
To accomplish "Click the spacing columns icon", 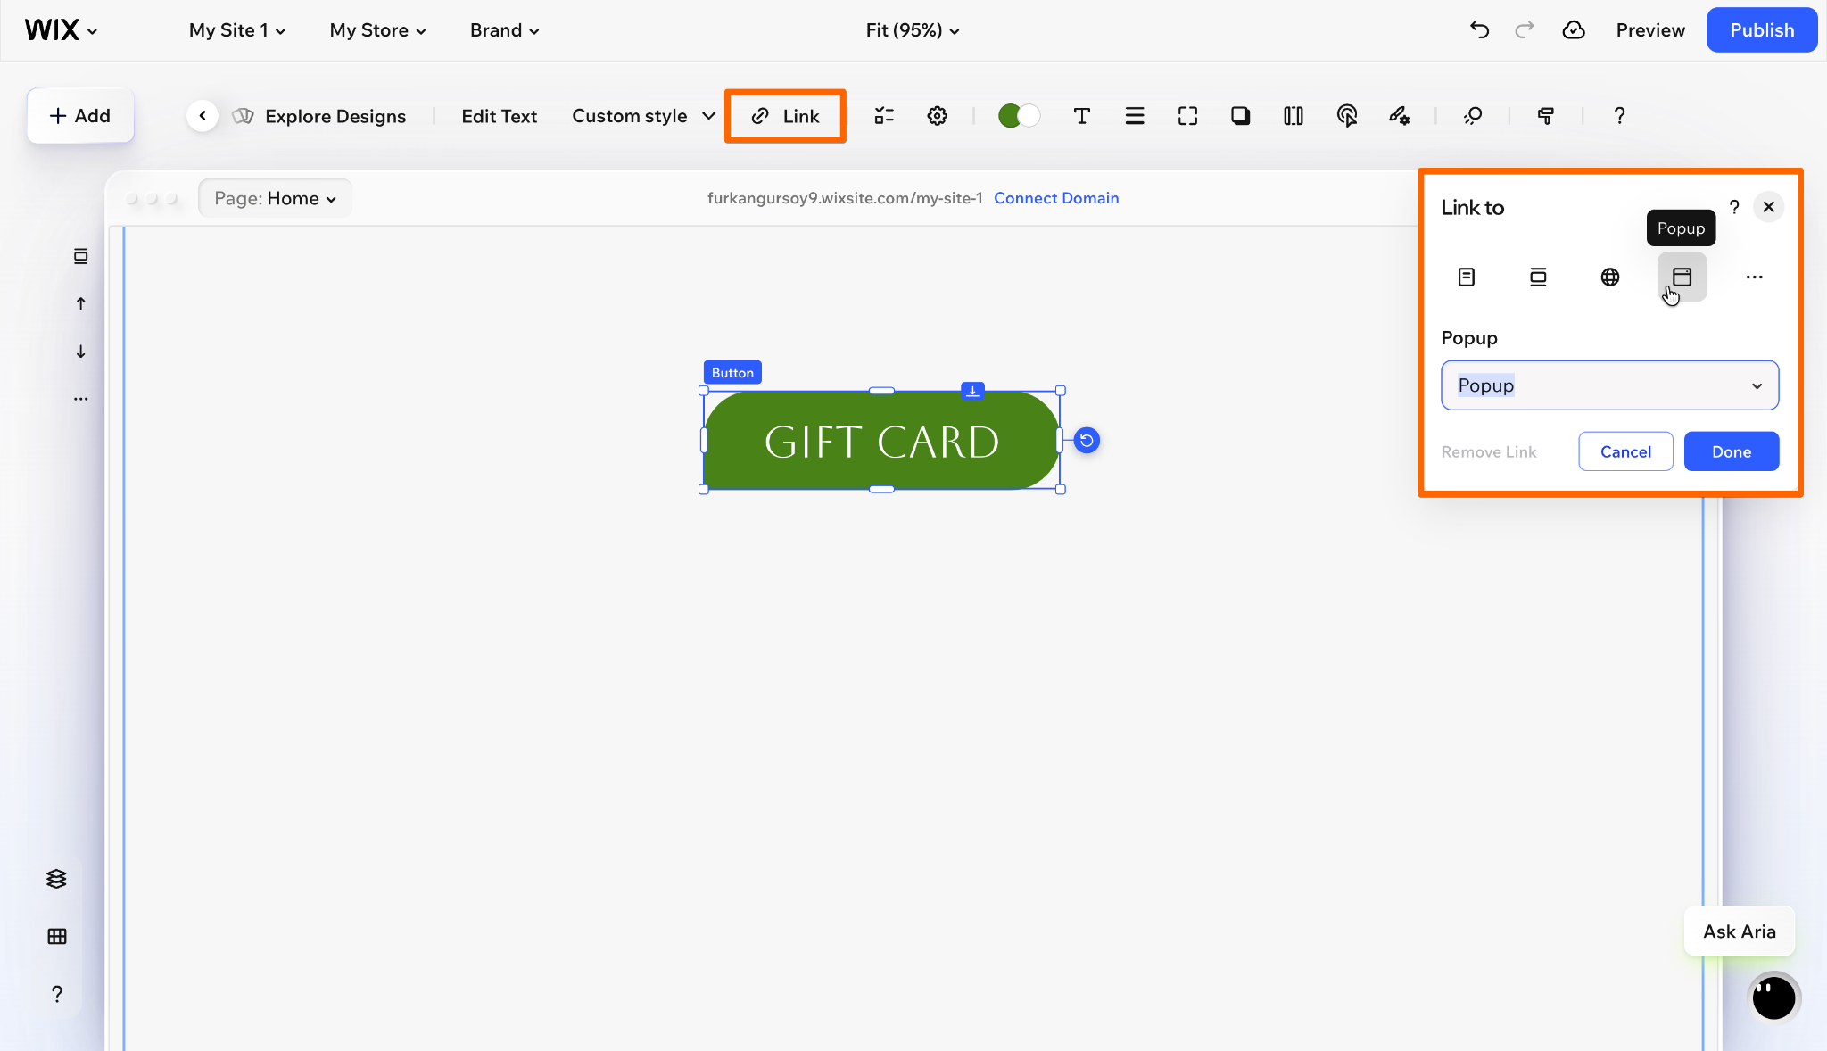I will pos(1294,116).
